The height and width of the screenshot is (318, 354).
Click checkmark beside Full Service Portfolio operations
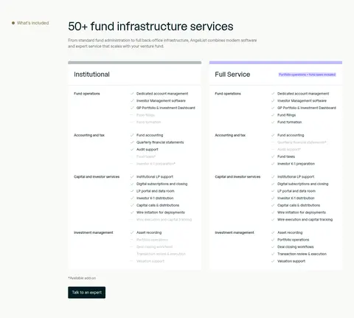coord(273,240)
